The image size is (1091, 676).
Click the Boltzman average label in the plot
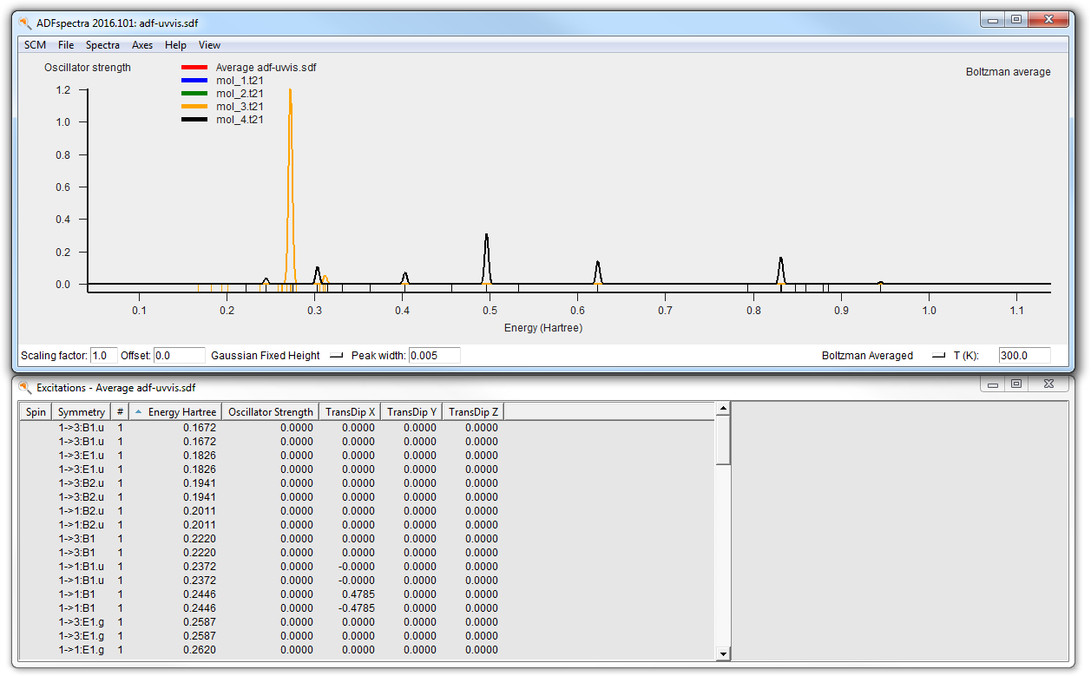[x=1008, y=72]
